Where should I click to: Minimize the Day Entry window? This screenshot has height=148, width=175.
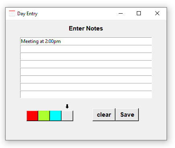click(121, 13)
